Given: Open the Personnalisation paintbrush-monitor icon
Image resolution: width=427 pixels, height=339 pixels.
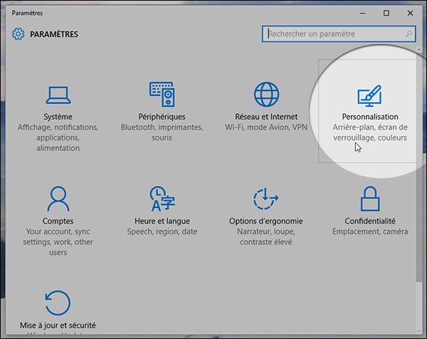Looking at the screenshot, I should click(x=370, y=95).
